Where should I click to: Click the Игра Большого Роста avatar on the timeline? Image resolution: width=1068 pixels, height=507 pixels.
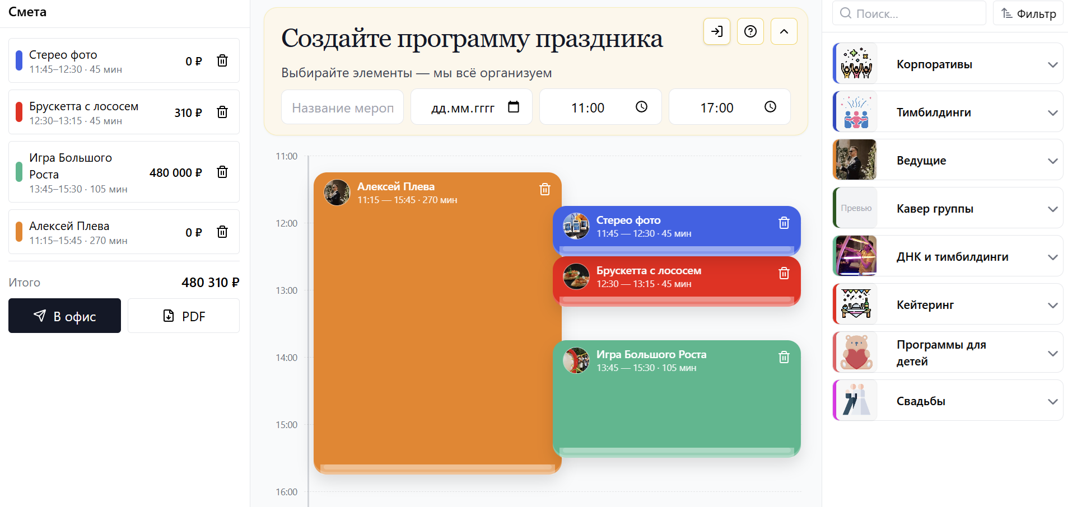pos(576,360)
